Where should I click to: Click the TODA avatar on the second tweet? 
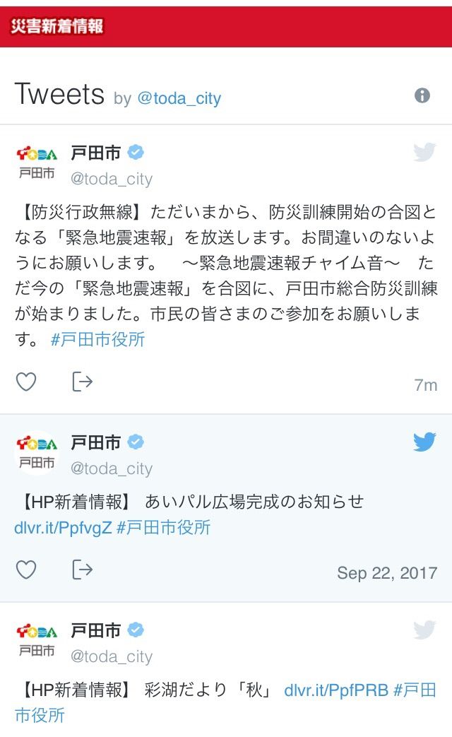click(x=37, y=452)
